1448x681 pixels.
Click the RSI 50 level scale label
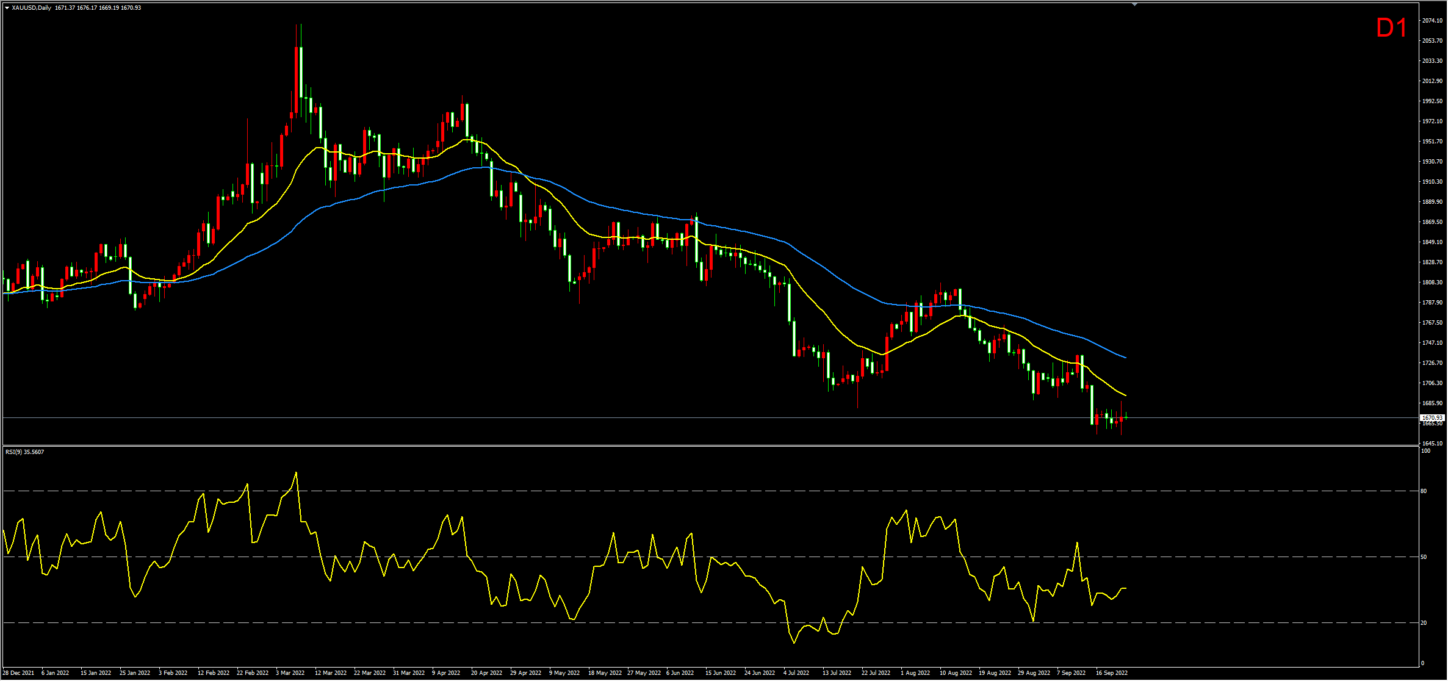point(1424,557)
